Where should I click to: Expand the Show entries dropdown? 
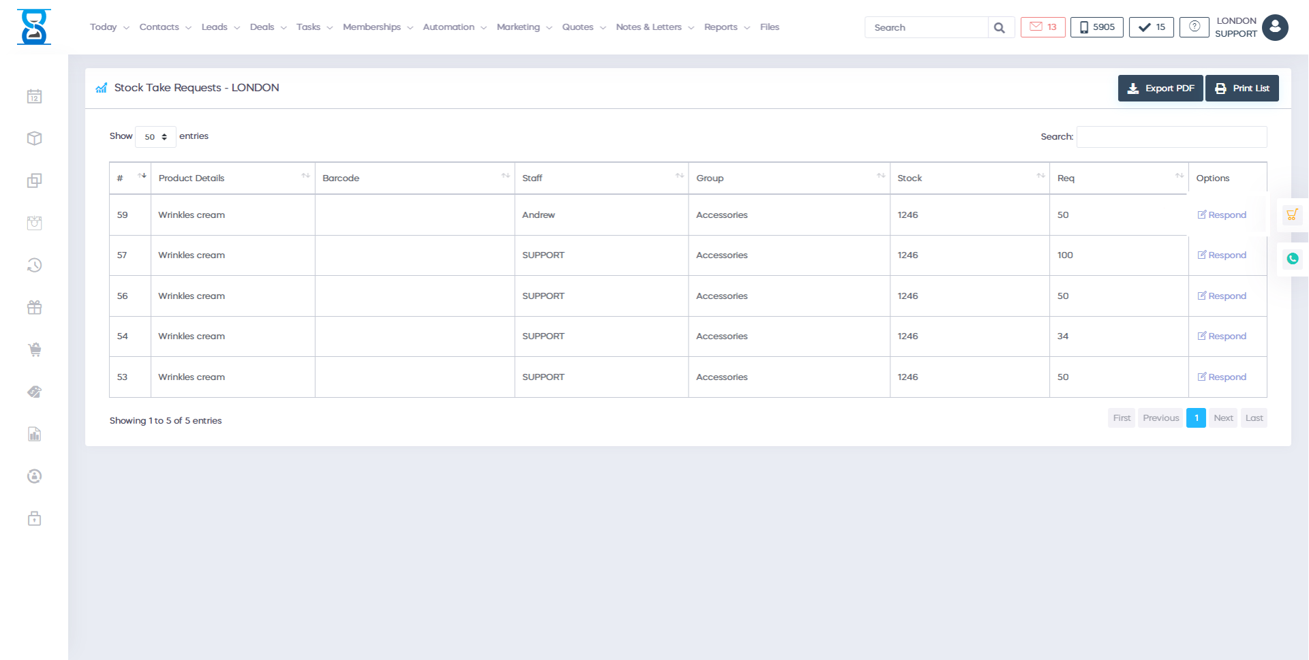click(x=155, y=137)
